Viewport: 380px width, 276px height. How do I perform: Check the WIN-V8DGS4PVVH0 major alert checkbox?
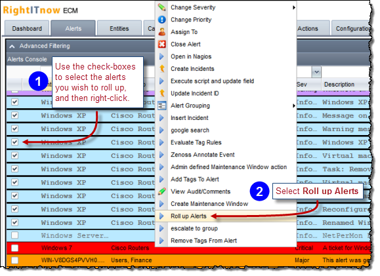pyautogui.click(x=15, y=260)
